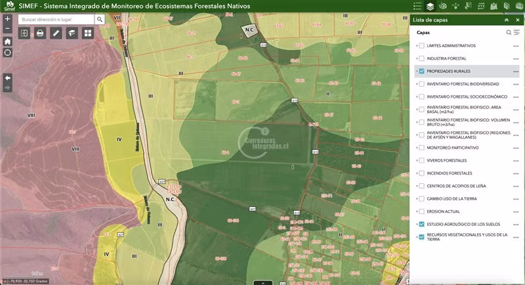Click the REGIONES DE AYSÉN Y MAGALLANES layer name
This screenshot has width=525, height=285.
469,135
